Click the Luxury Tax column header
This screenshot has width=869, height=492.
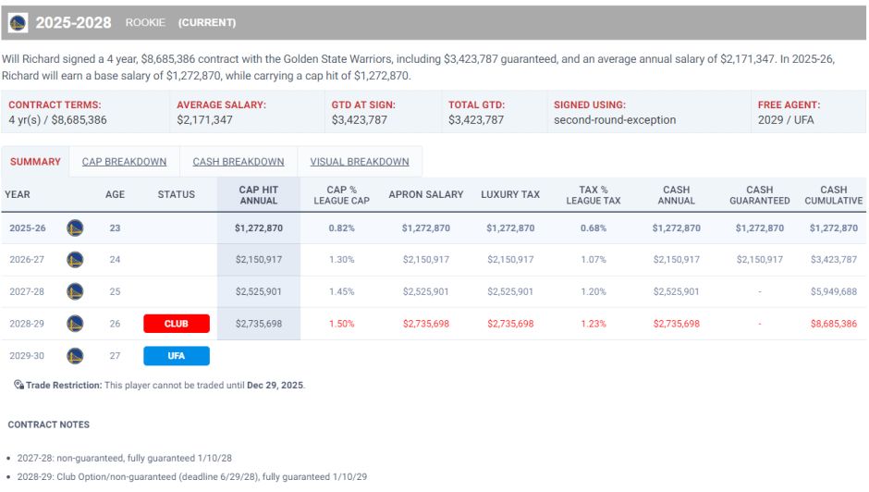pos(510,194)
